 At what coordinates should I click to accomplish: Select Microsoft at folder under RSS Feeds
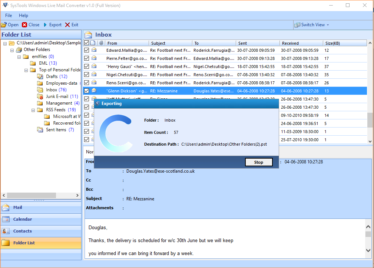click(x=67, y=116)
